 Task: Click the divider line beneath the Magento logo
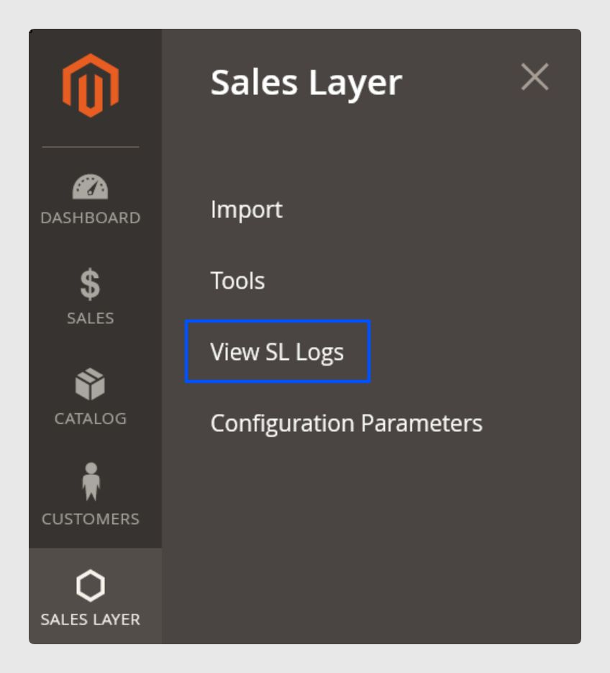[x=91, y=147]
